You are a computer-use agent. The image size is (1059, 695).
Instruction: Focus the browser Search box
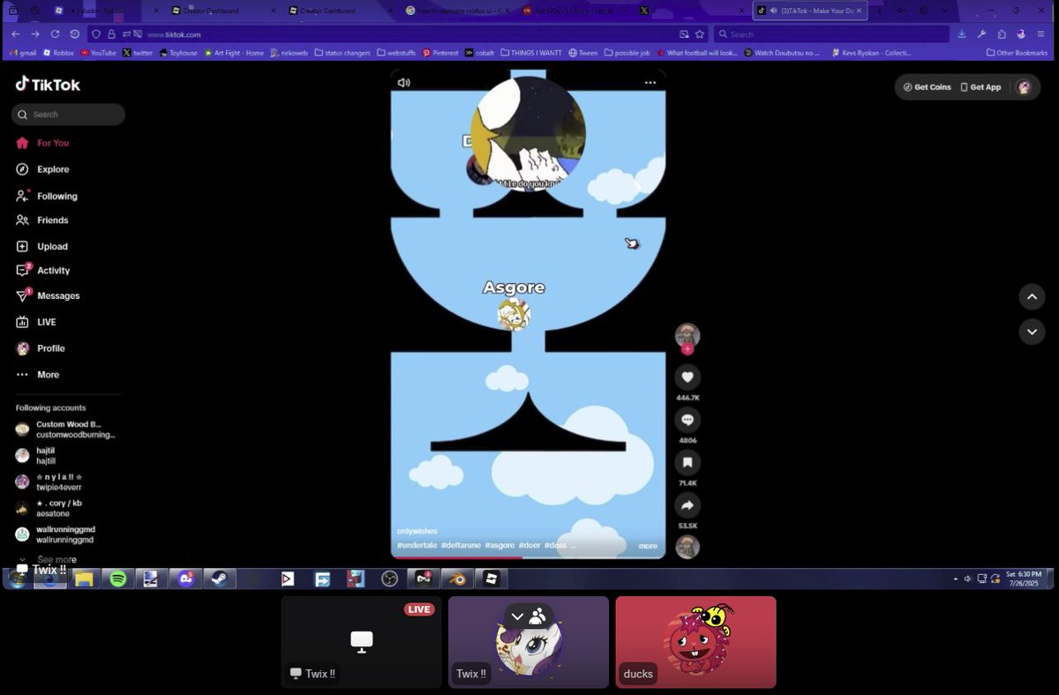(830, 34)
